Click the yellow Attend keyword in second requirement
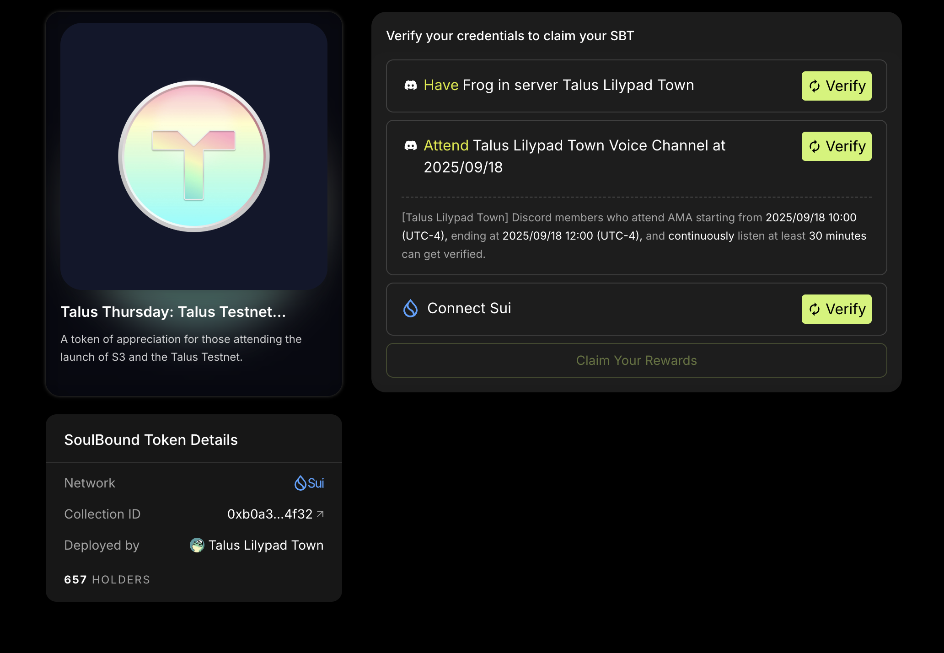The width and height of the screenshot is (944, 653). [446, 145]
